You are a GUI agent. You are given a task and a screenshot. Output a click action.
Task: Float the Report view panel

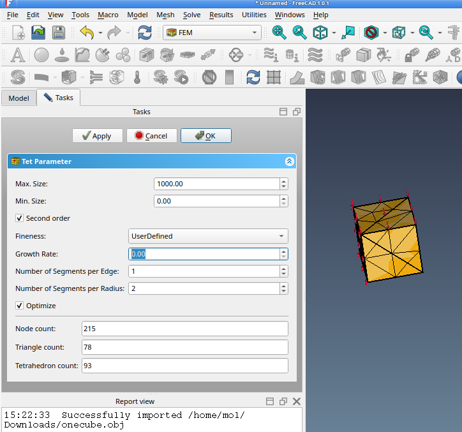pos(283,401)
